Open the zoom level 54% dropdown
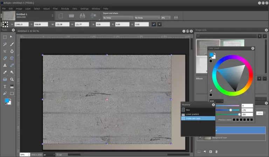 pyautogui.click(x=24, y=154)
